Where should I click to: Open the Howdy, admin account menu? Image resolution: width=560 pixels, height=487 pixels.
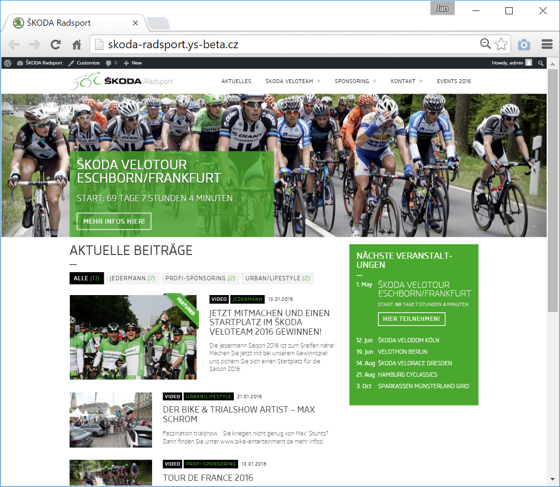pyautogui.click(x=512, y=63)
